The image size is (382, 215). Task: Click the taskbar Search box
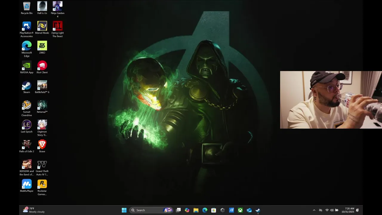point(151,210)
